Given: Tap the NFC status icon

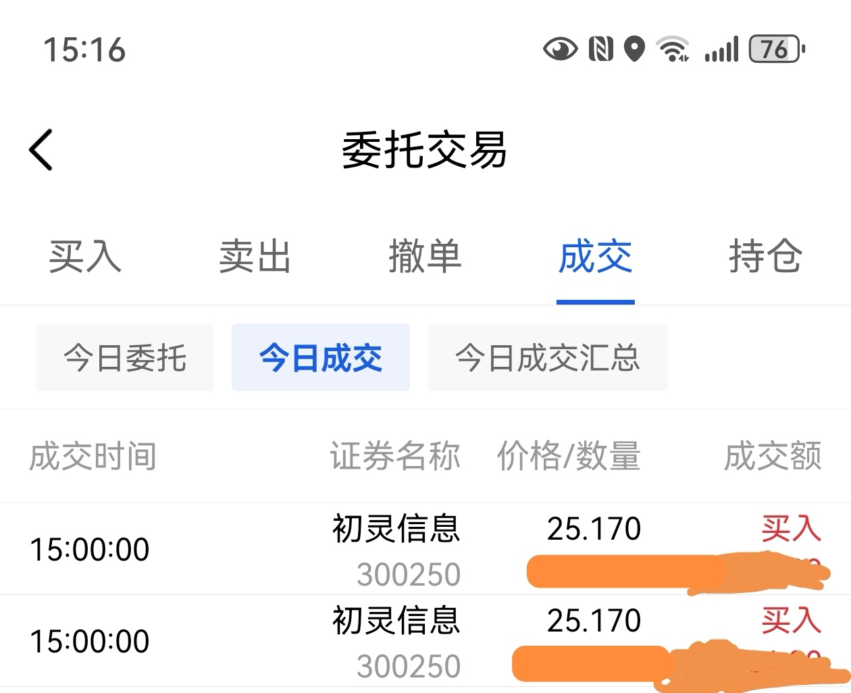Looking at the screenshot, I should (x=601, y=49).
